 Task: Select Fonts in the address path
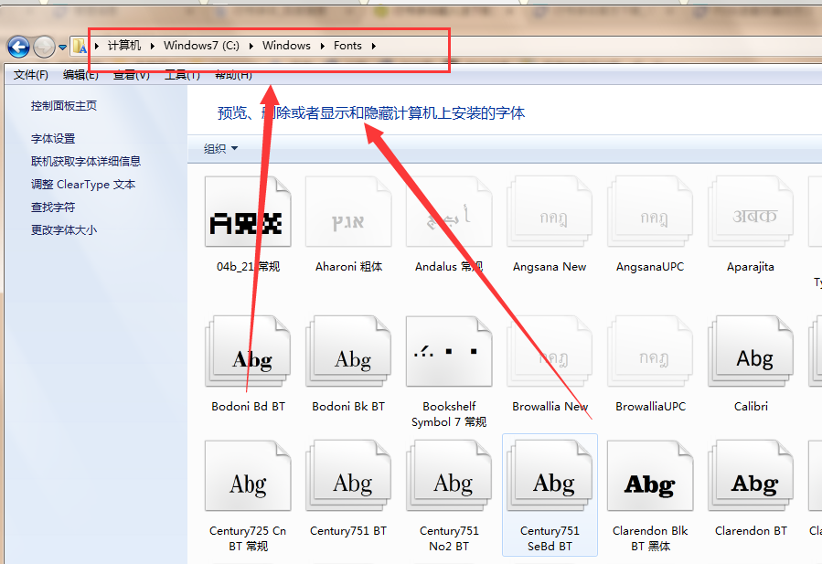coord(347,46)
